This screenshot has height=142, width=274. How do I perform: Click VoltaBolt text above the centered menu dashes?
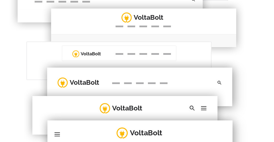tap(148, 18)
